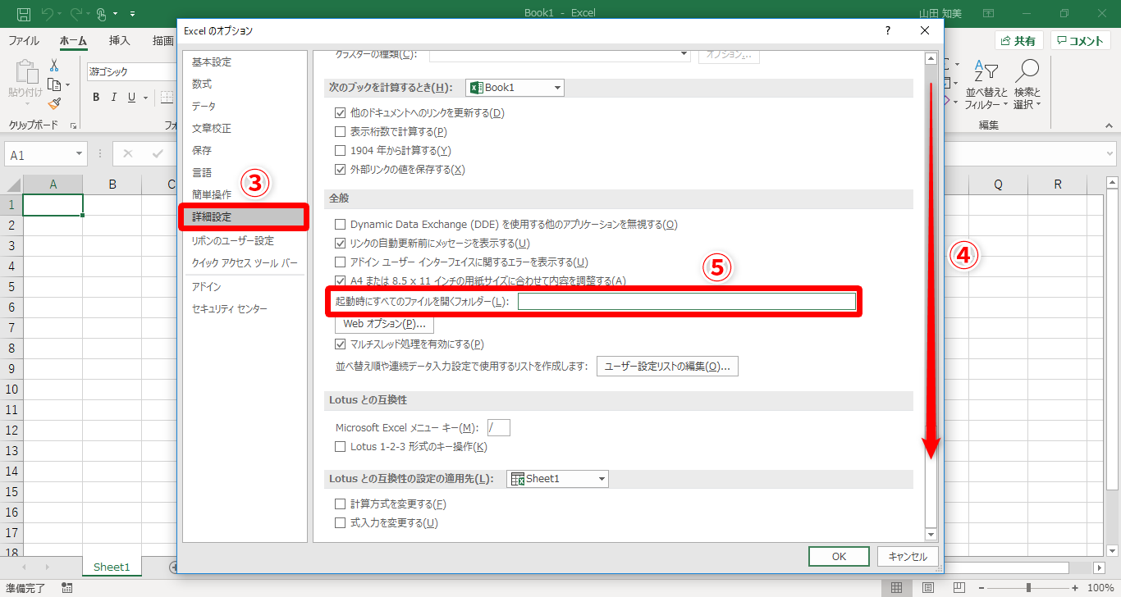Open the Customize Quick Access Toolbar arrow
Image resolution: width=1121 pixels, height=597 pixels.
[133, 15]
